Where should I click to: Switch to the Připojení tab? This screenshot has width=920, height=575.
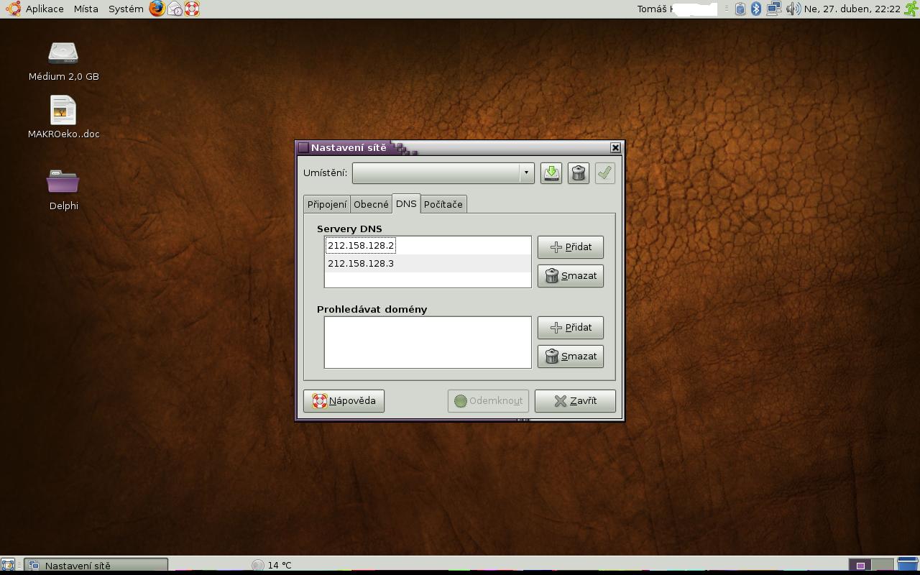[x=327, y=204]
